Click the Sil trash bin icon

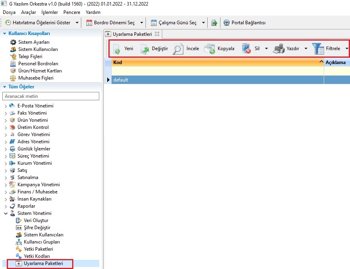[x=246, y=49]
